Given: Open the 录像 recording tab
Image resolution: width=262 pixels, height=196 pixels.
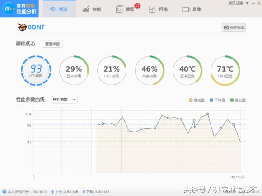Looking at the screenshot, I should (x=192, y=9).
